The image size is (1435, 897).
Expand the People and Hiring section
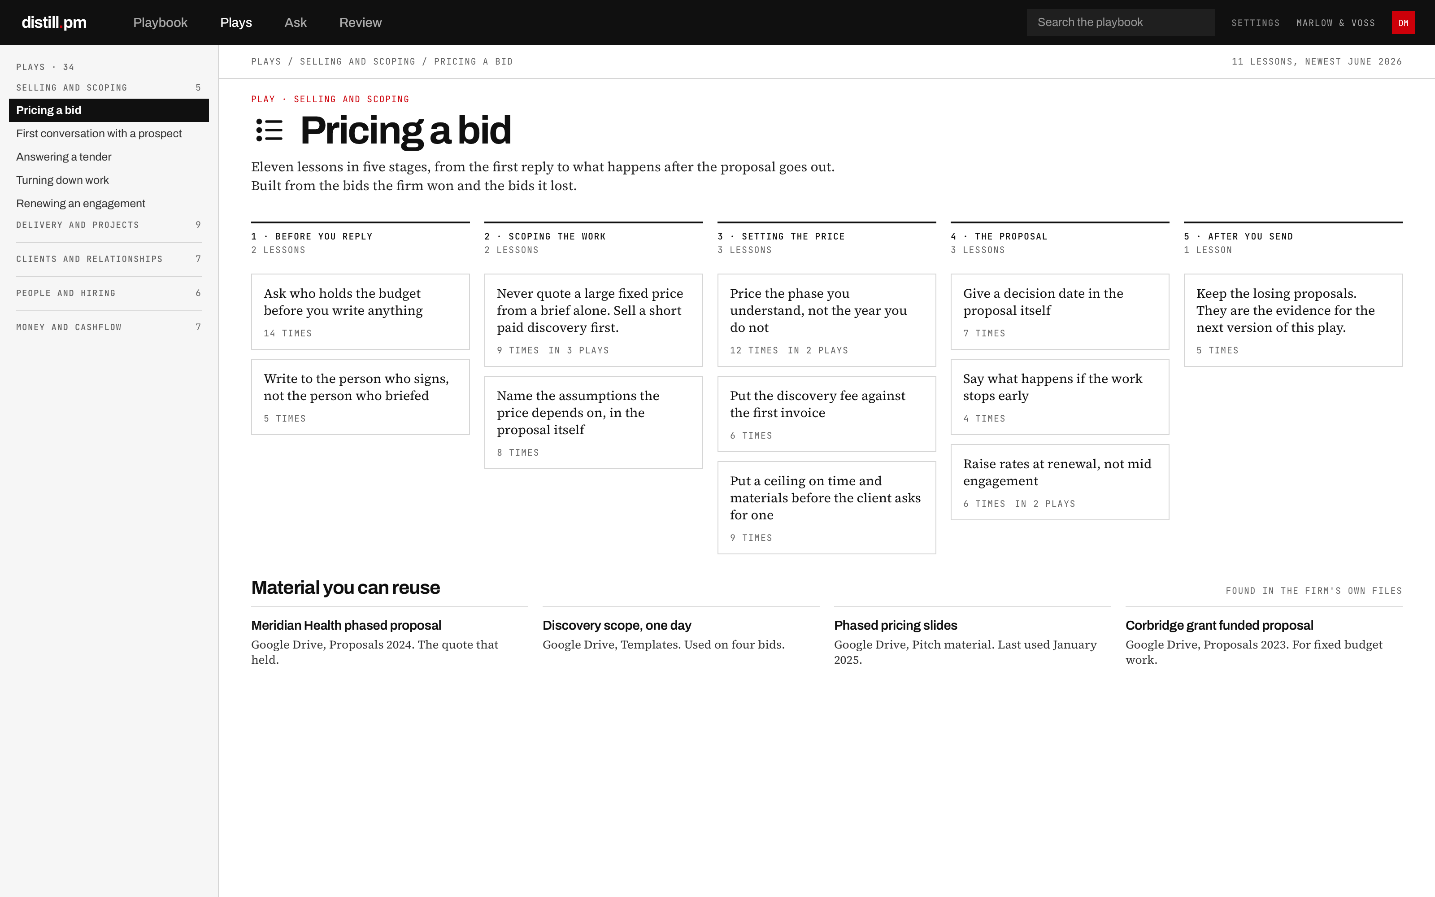tap(109, 293)
